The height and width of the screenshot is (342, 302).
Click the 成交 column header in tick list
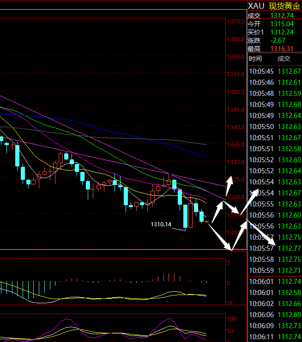click(284, 59)
